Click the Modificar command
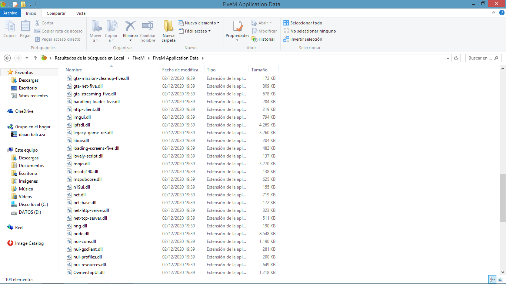Viewport: 506px width, 284px height. click(x=264, y=31)
